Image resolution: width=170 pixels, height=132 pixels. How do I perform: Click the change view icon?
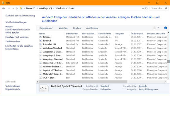pyautogui.click(x=155, y=28)
